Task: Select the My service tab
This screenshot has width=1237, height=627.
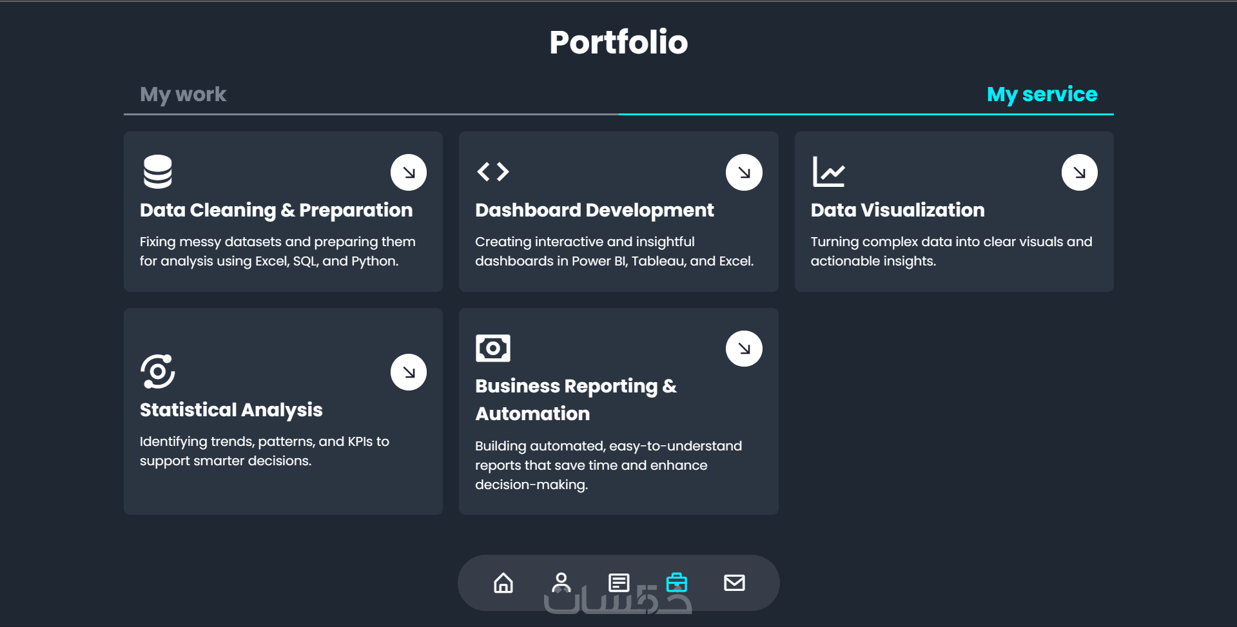Action: point(1042,95)
